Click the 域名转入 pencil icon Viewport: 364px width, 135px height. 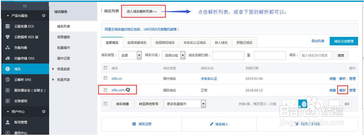click(211, 124)
